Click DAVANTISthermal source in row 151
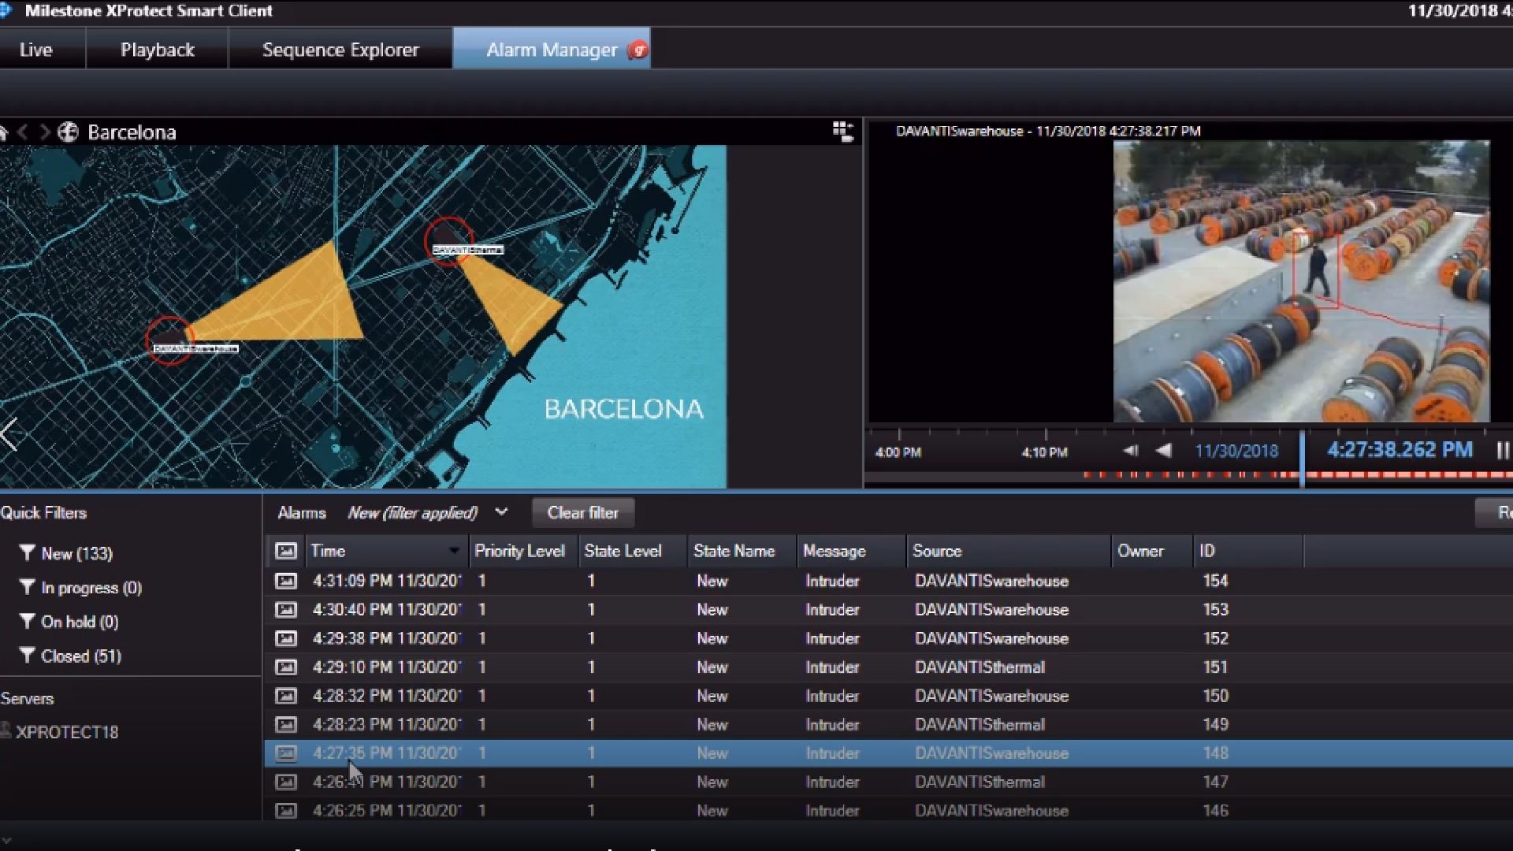This screenshot has width=1513, height=851. tap(980, 667)
